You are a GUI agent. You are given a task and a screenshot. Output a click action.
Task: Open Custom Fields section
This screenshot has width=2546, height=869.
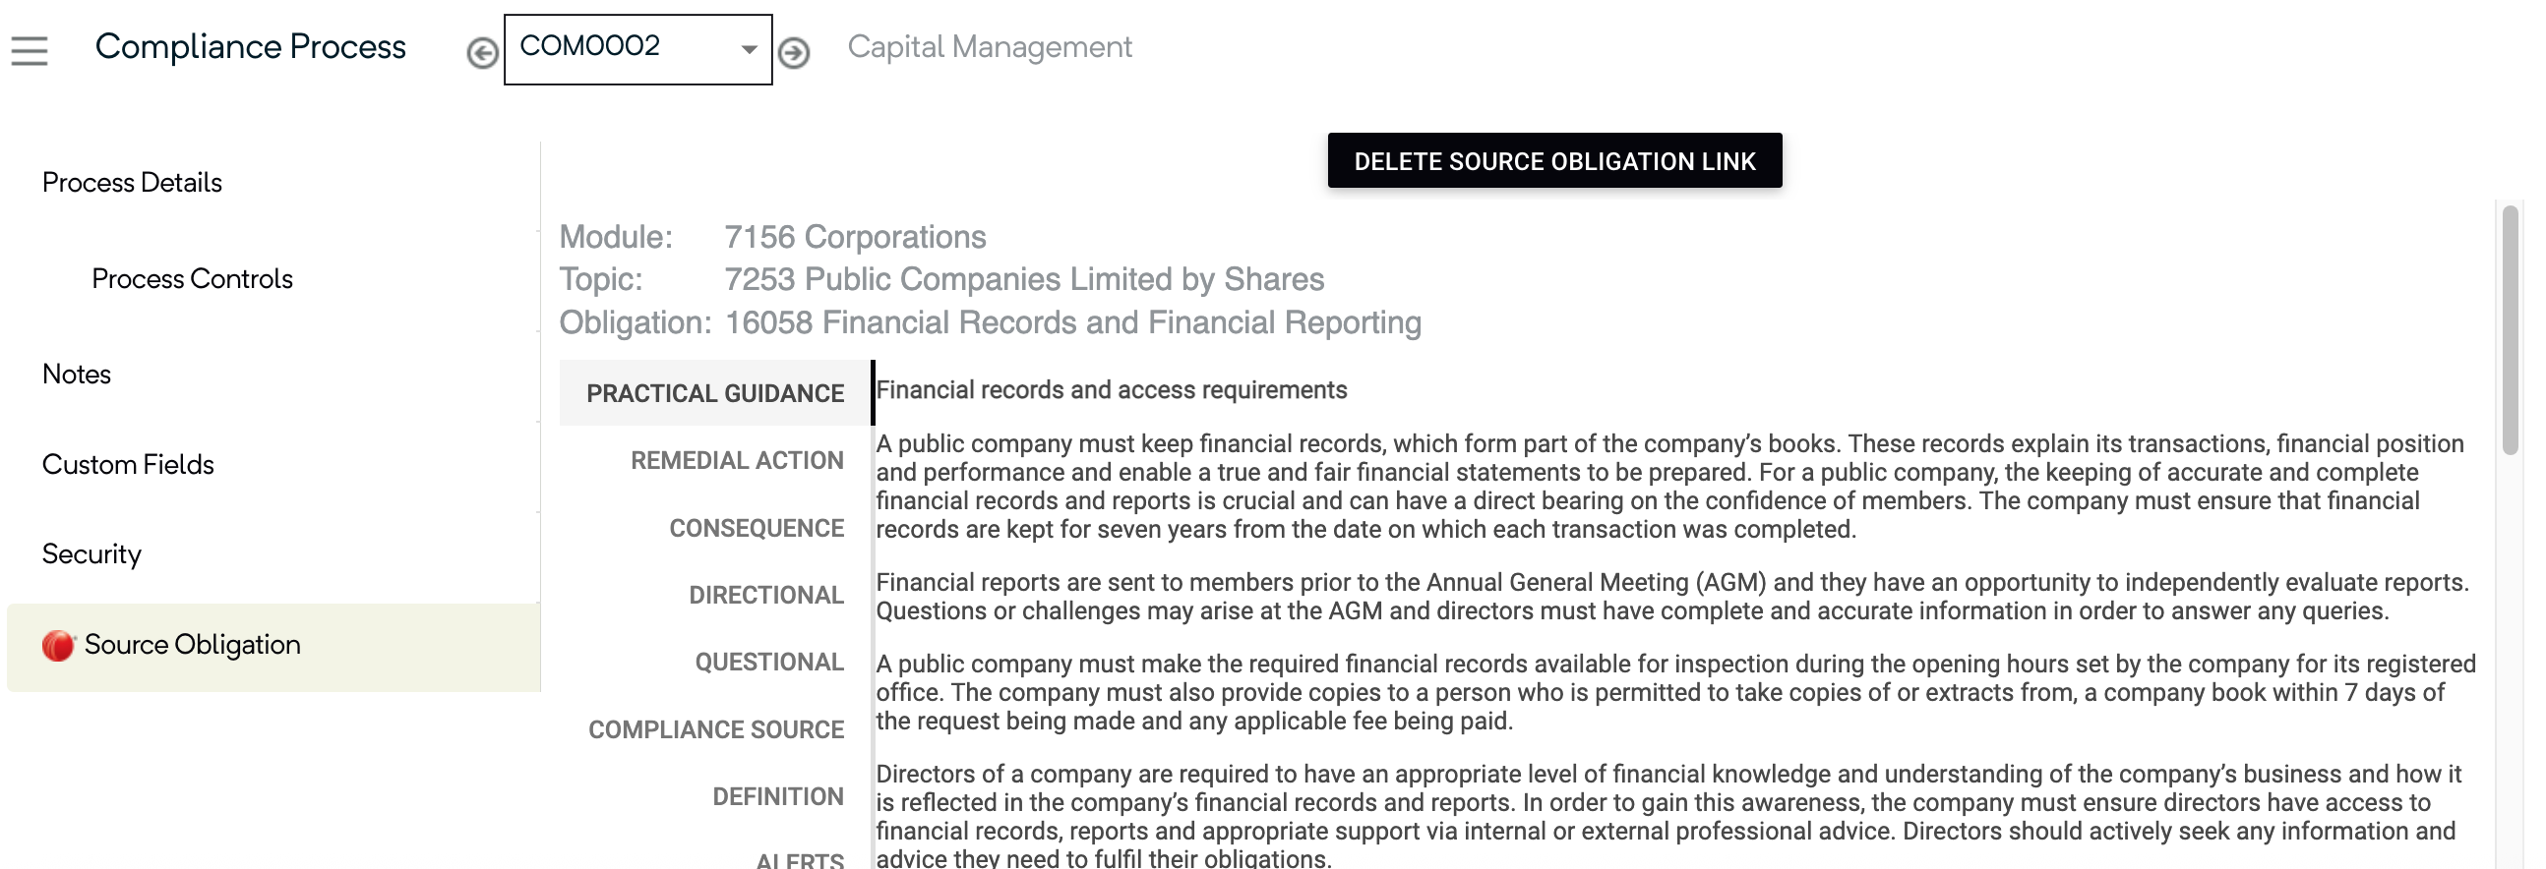pyautogui.click(x=128, y=464)
